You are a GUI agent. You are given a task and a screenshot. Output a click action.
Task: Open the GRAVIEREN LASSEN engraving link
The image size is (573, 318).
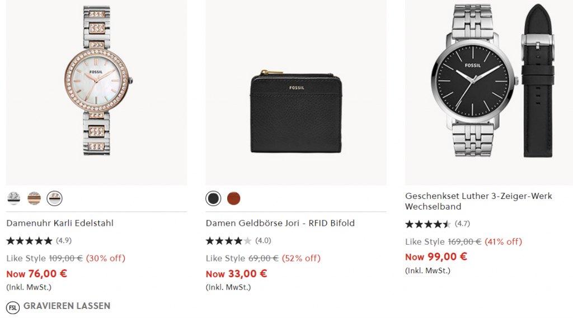pyautogui.click(x=67, y=306)
